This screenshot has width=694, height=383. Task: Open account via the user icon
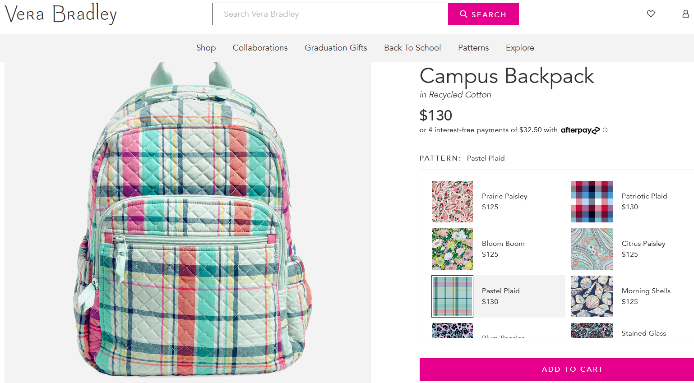pos(685,14)
